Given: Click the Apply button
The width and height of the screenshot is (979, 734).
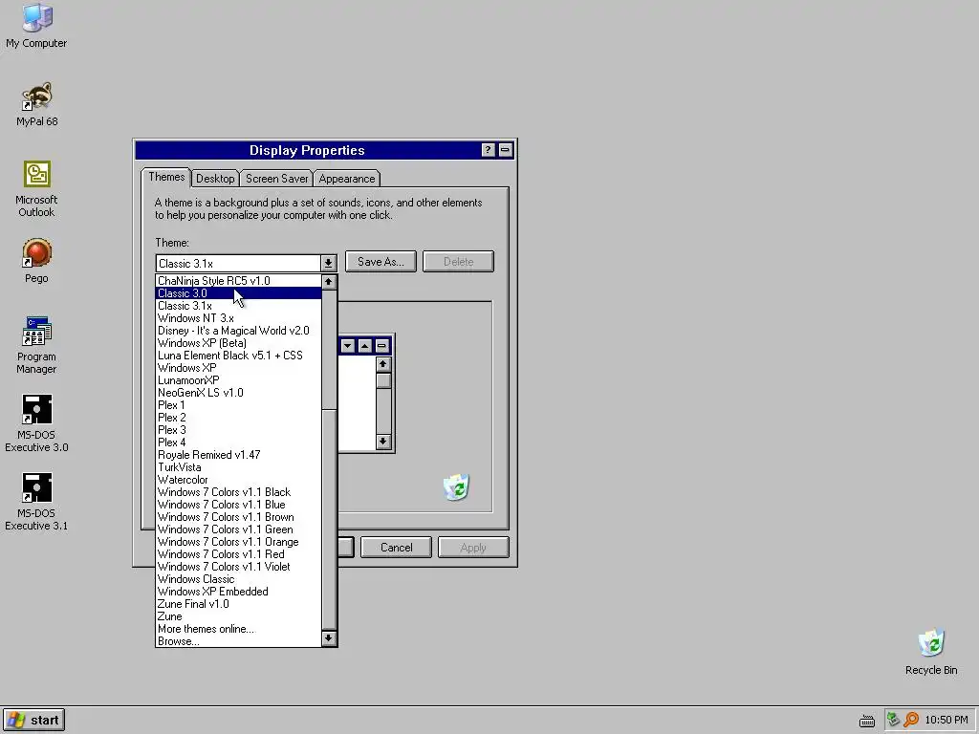Looking at the screenshot, I should [x=473, y=548].
